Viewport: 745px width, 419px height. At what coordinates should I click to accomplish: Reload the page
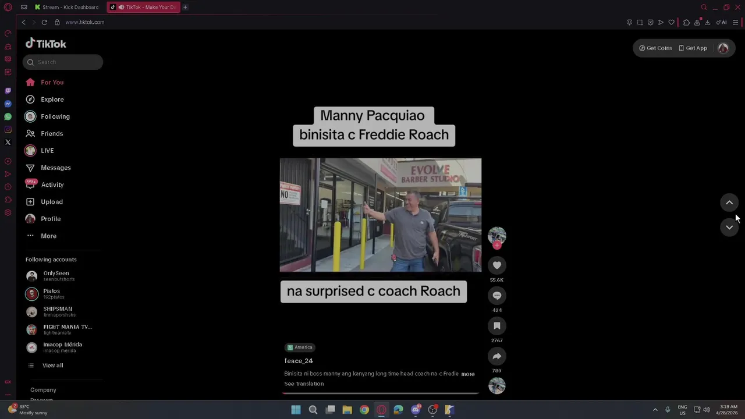pyautogui.click(x=44, y=22)
